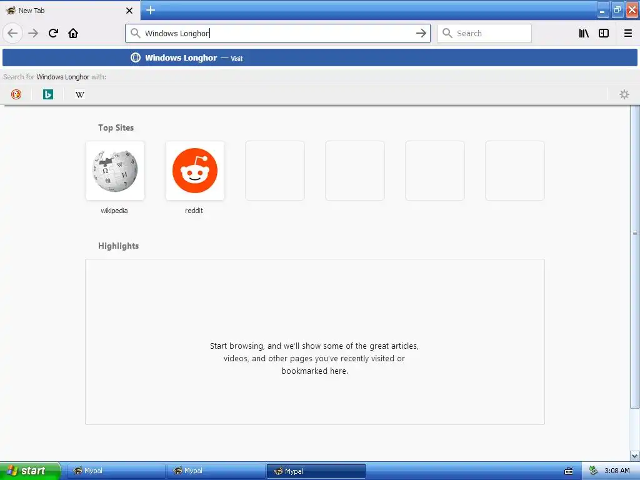This screenshot has width=640, height=480.
Task: Search with Bing one-click engine
Action: pos(47,94)
